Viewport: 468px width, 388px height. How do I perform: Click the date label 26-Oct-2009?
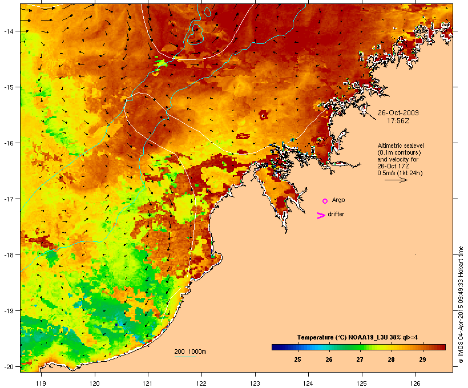click(398, 113)
